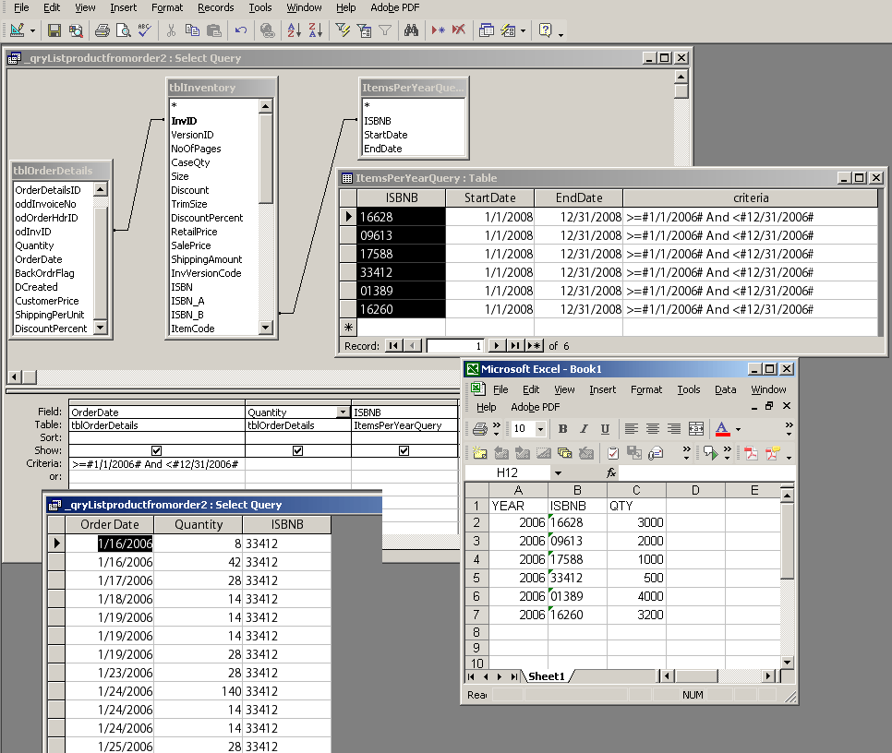The height and width of the screenshot is (753, 892).
Task: Click the Underline button in Excel
Action: click(605, 428)
